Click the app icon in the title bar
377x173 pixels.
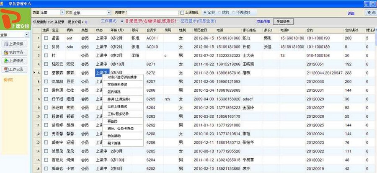[2, 4]
